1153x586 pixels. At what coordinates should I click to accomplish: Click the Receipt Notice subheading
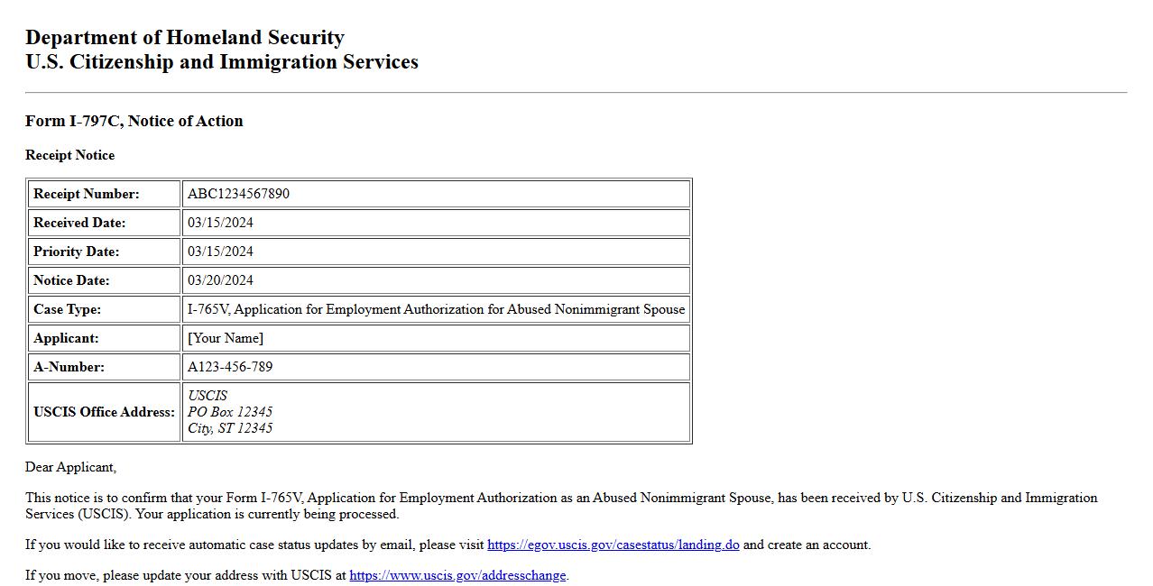pyautogui.click(x=70, y=155)
